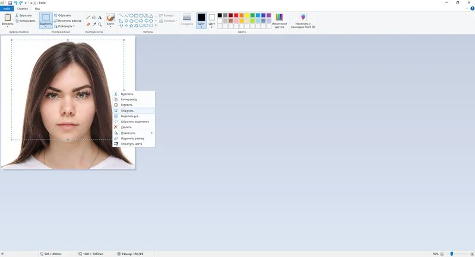Click the Undo arrow in title bar
Screen dimensions: 475x257
click(15, 3)
